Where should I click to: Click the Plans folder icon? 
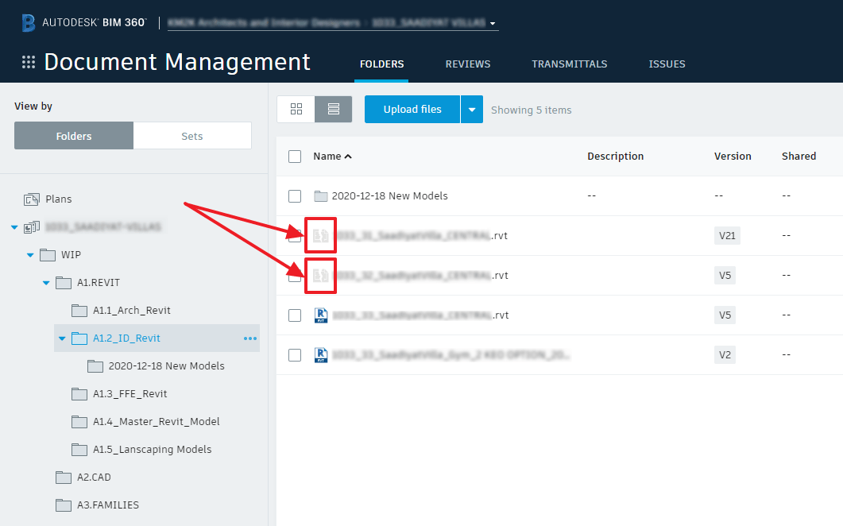[x=32, y=199]
